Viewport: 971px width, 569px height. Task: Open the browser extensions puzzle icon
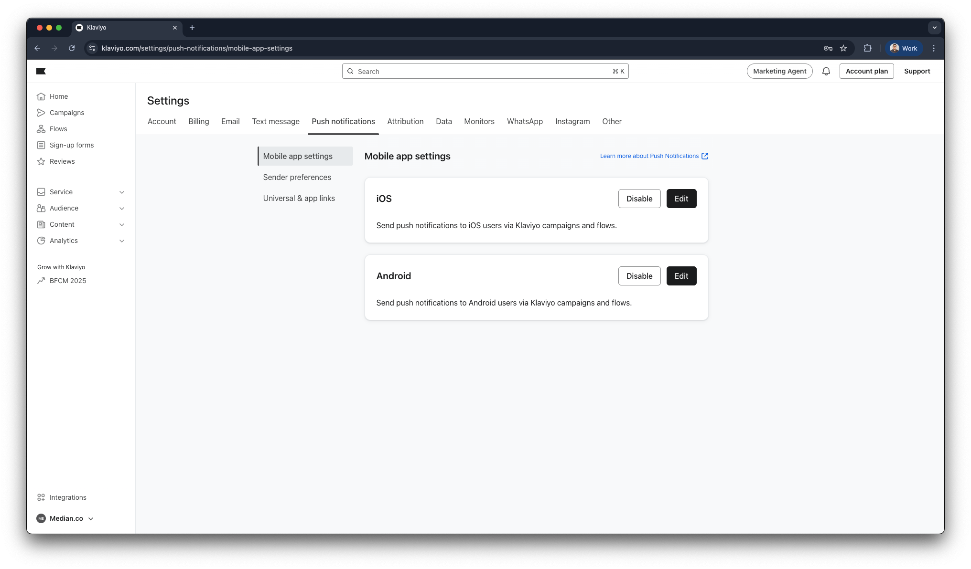[x=867, y=48]
